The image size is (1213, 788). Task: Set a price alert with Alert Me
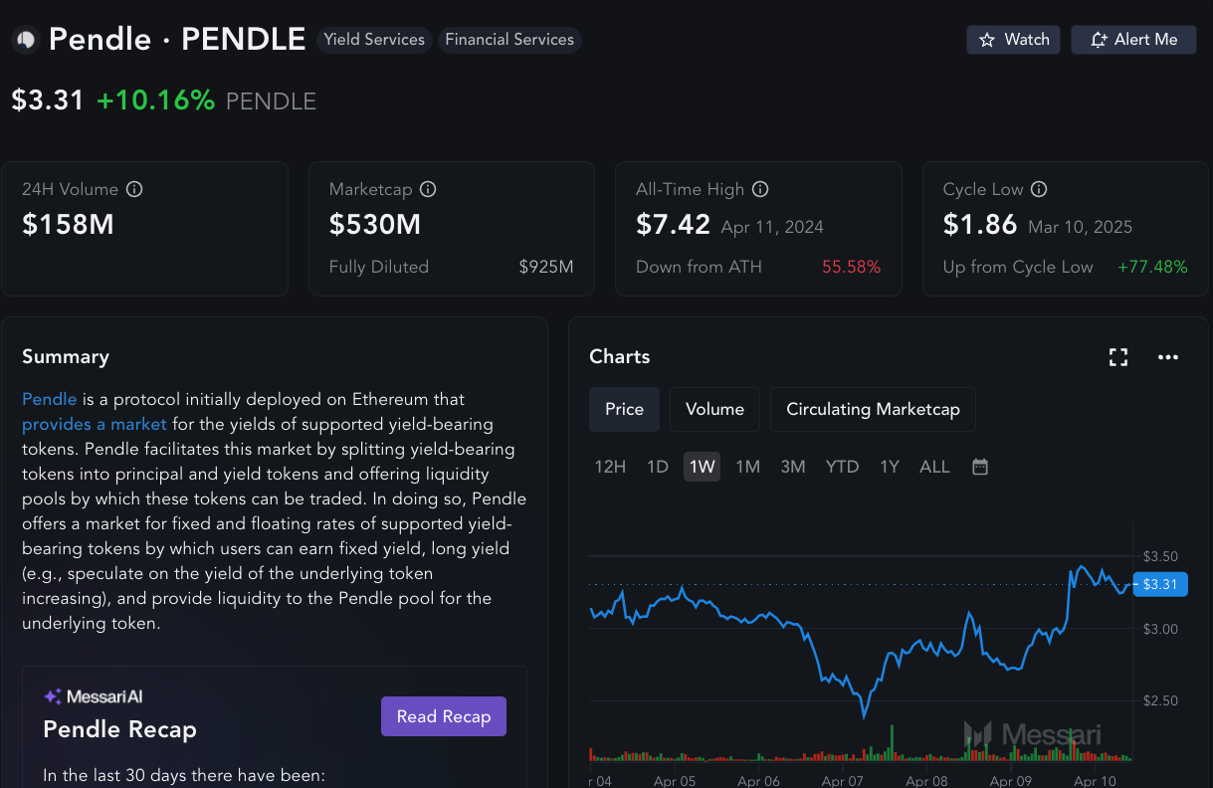coord(1133,40)
